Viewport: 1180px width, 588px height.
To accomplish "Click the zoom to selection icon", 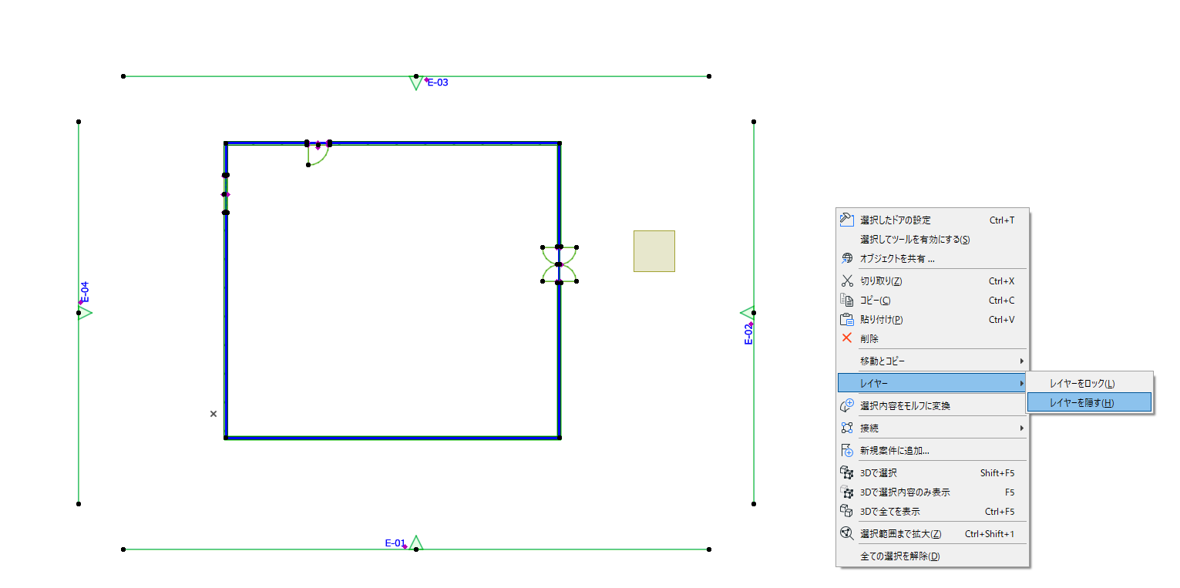I will point(846,533).
